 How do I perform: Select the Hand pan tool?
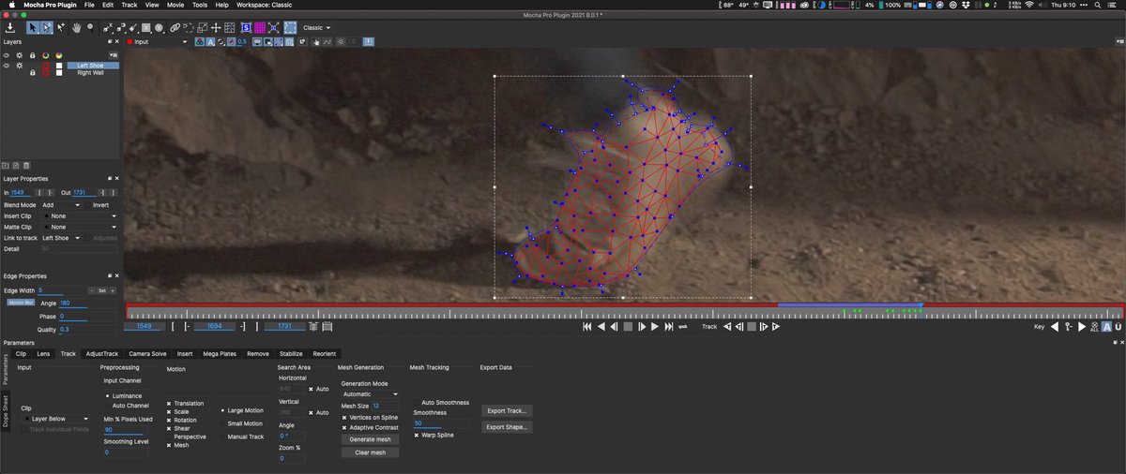pos(77,27)
